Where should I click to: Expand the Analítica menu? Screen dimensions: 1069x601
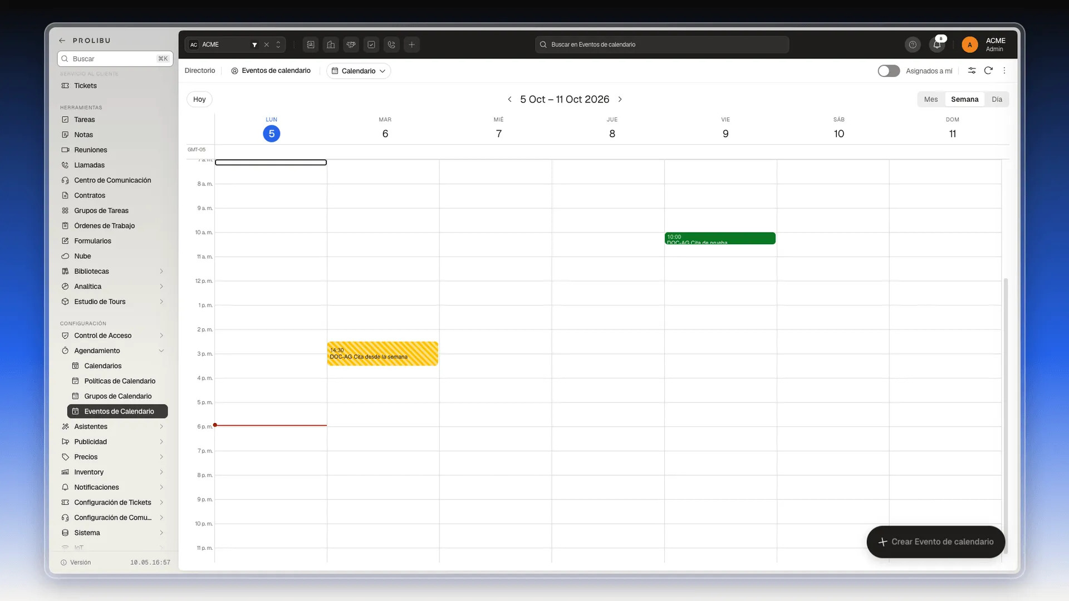click(x=161, y=287)
